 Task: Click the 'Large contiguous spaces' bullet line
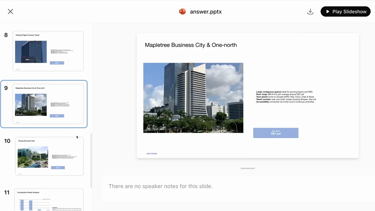[x=284, y=92]
